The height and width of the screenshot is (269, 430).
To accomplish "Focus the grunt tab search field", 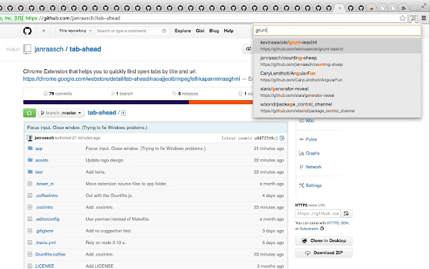I will [337, 30].
